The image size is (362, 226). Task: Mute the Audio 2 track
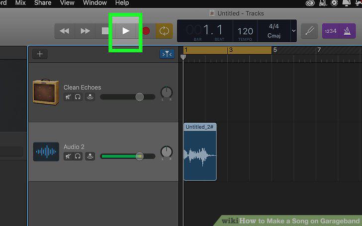click(x=68, y=156)
